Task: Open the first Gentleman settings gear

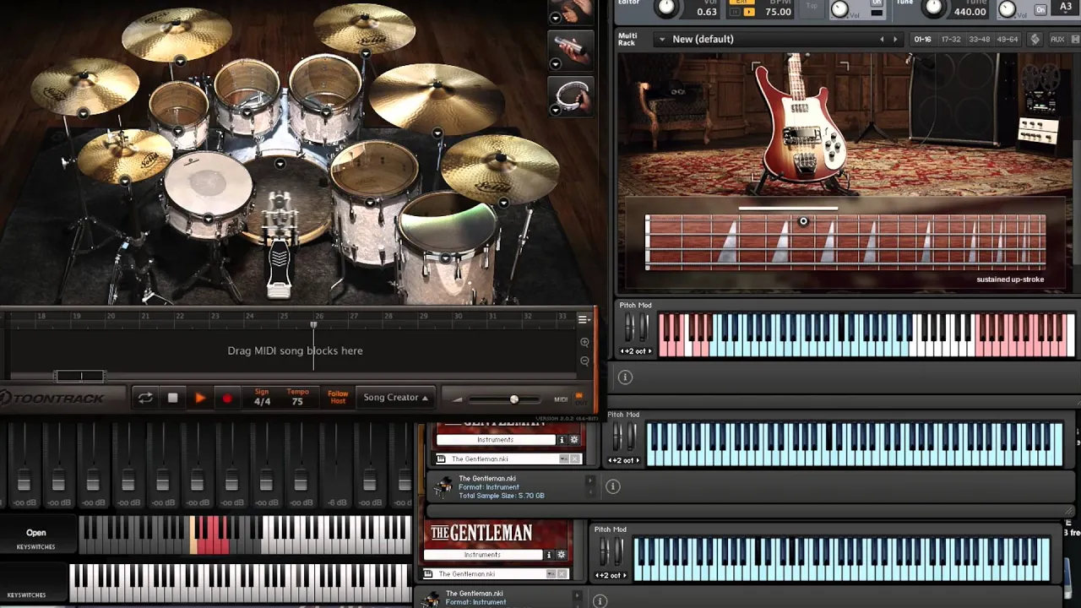Action: coord(574,440)
